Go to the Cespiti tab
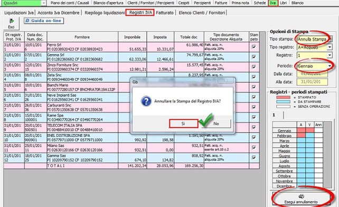Viewport: 339px width, 207px height. (x=184, y=3)
